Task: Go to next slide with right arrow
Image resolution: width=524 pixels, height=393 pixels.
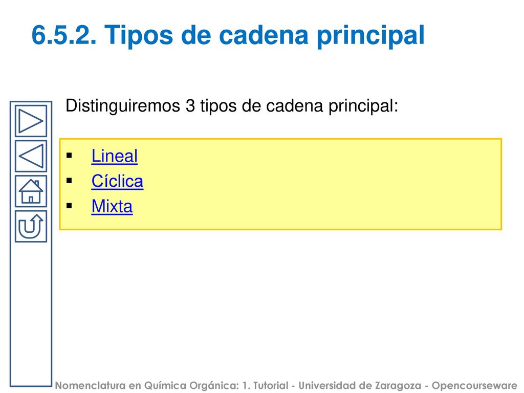Action: 31,121
